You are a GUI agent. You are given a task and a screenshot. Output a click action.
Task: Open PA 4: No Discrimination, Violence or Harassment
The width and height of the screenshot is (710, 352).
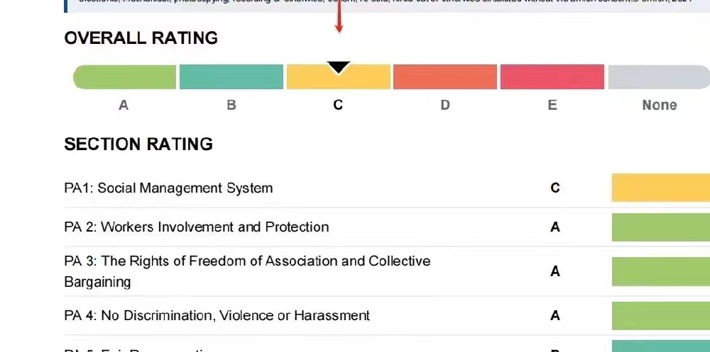[x=387, y=315]
